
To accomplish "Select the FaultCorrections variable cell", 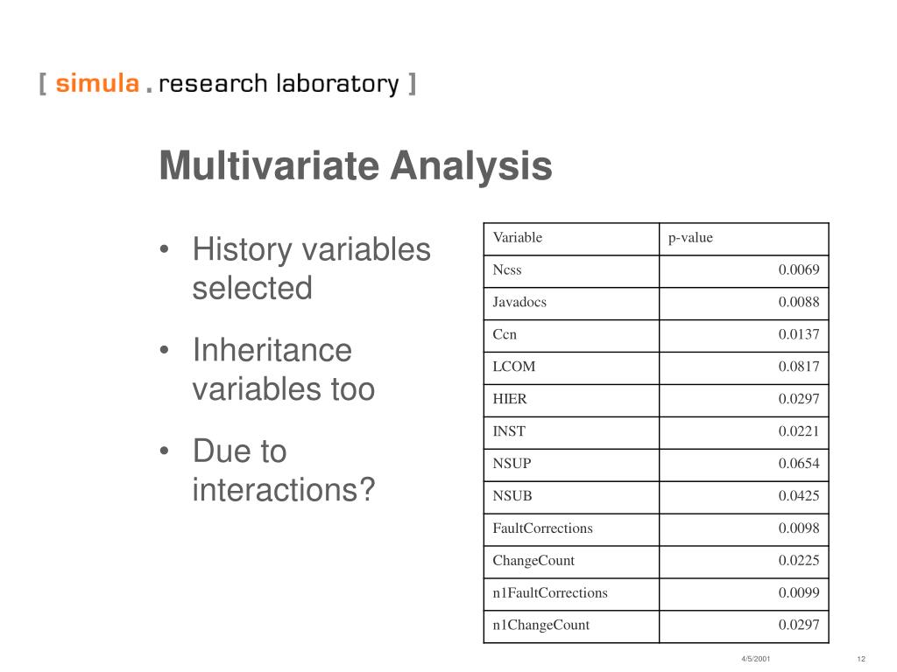I will tap(571, 529).
